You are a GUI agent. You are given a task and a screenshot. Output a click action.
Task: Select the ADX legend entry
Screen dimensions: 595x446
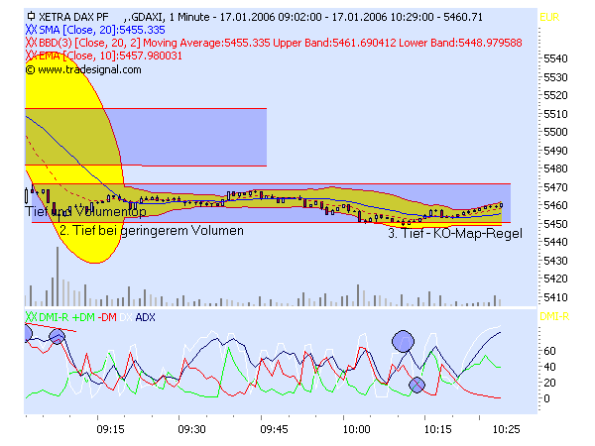tap(145, 317)
